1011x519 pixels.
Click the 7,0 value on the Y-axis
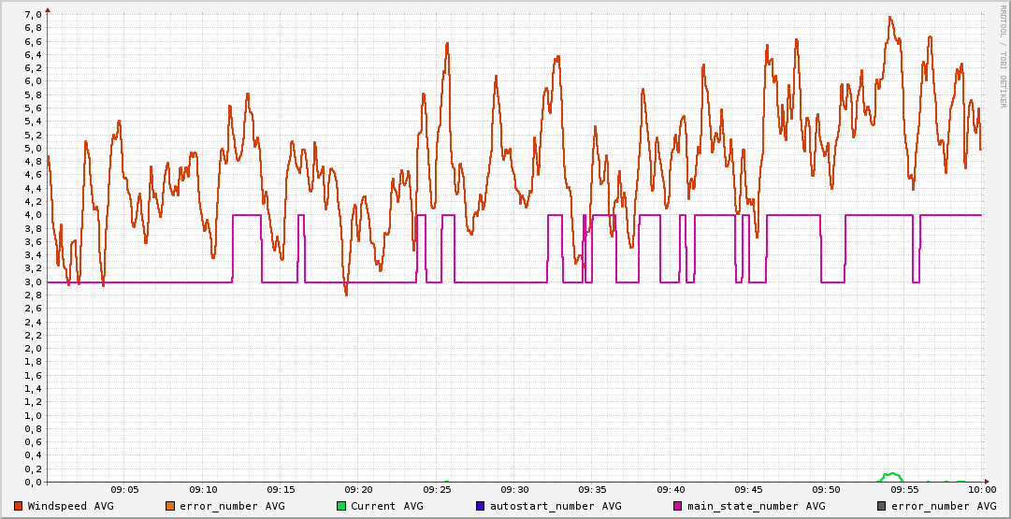coord(33,14)
